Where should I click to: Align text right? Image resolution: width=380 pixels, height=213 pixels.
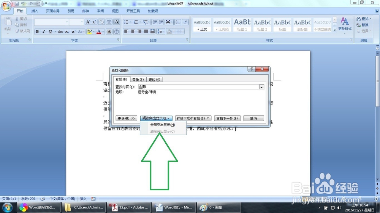[139, 31]
